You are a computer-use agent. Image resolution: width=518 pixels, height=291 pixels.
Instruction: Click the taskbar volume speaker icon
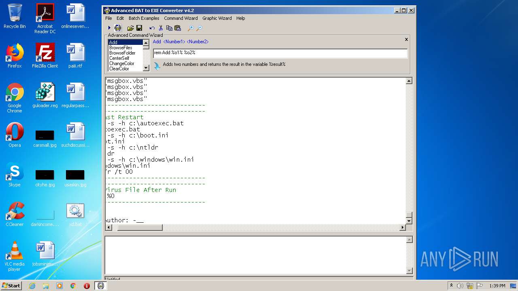click(460, 286)
